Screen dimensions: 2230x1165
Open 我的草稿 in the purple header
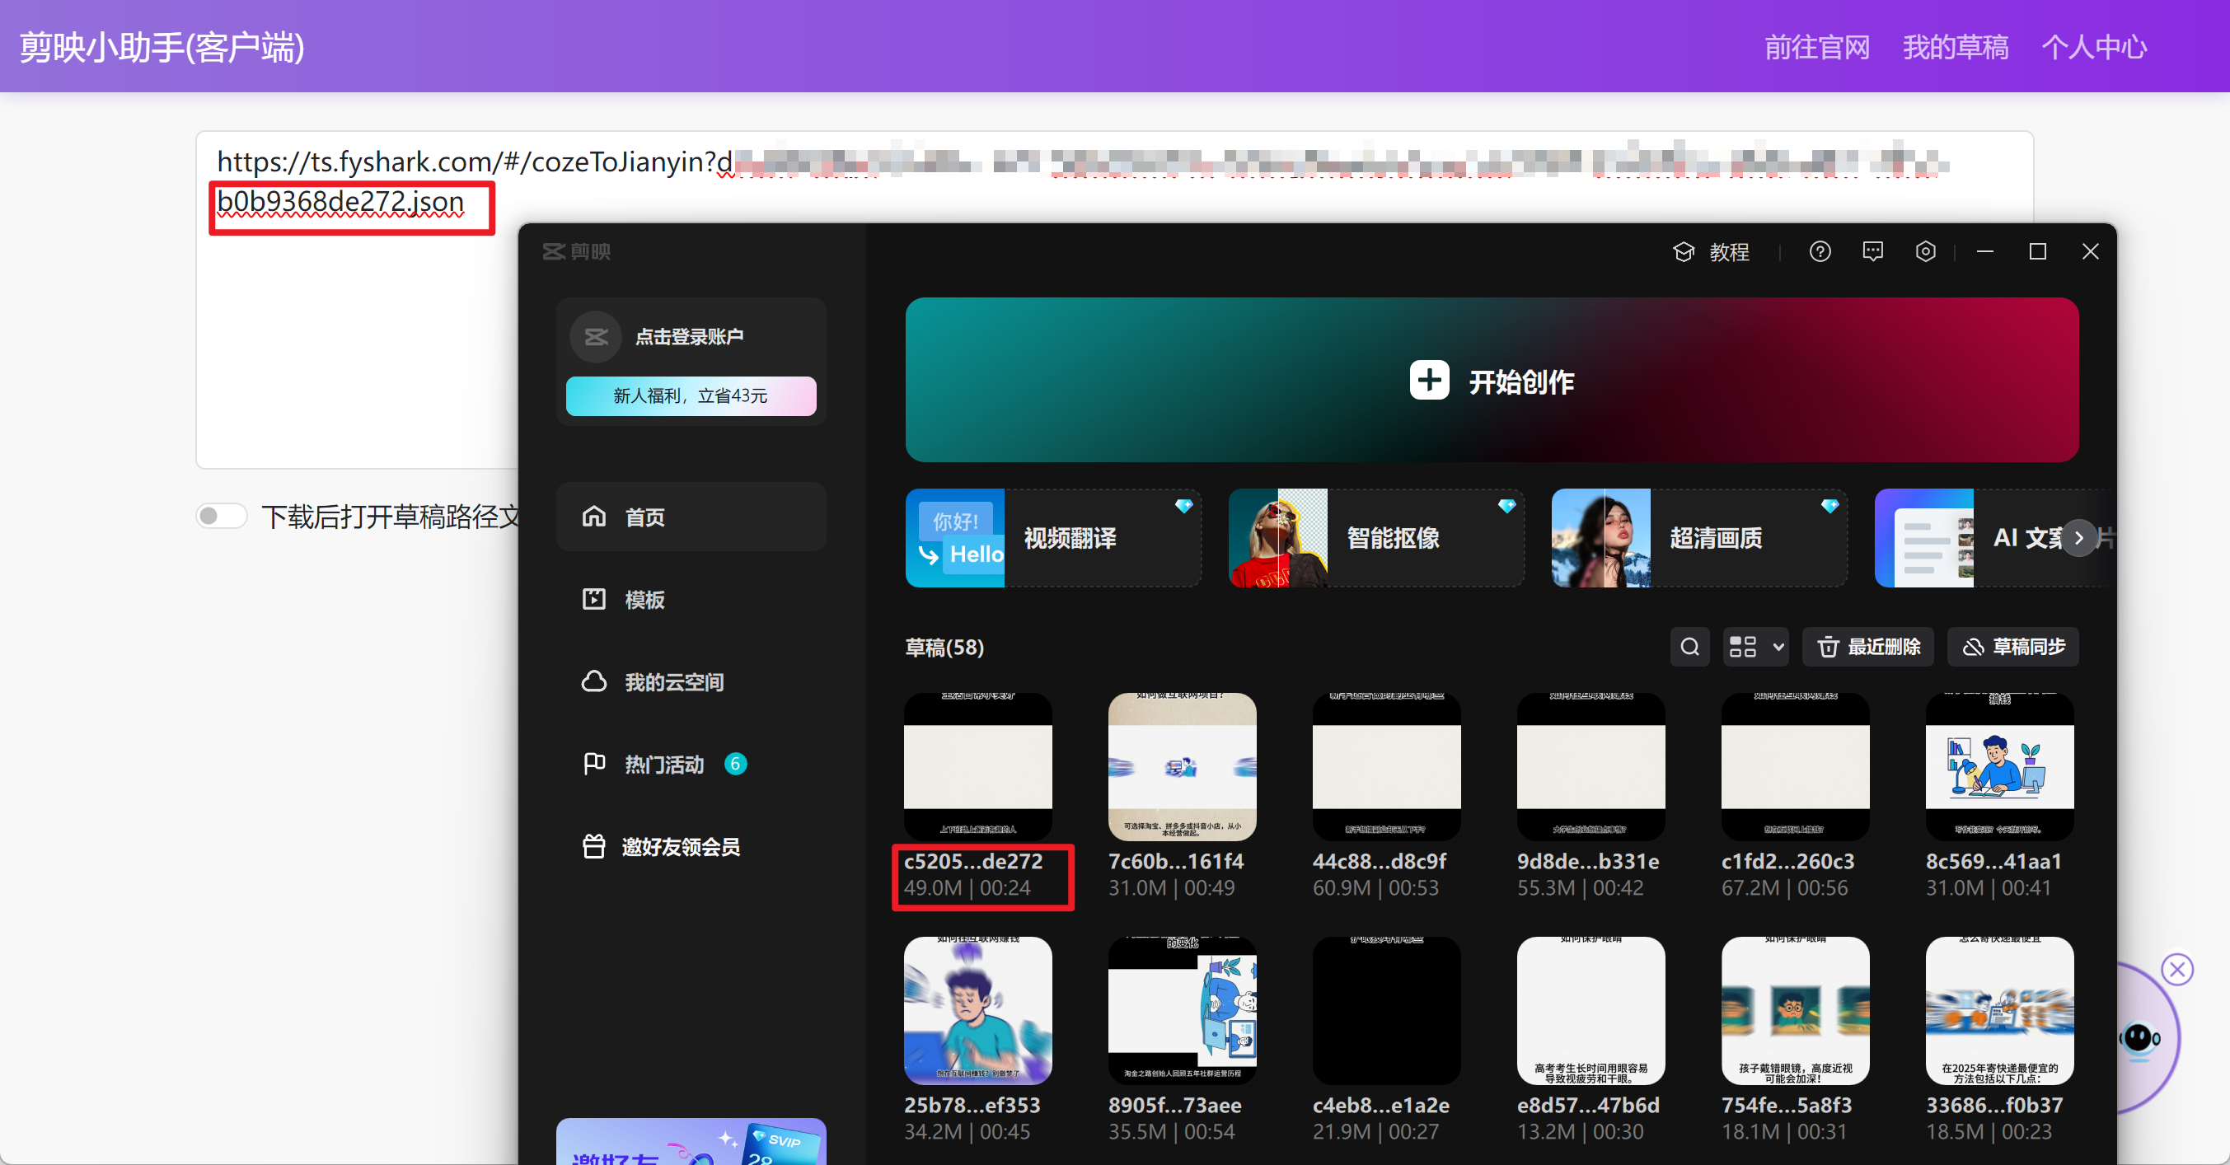point(1956,48)
